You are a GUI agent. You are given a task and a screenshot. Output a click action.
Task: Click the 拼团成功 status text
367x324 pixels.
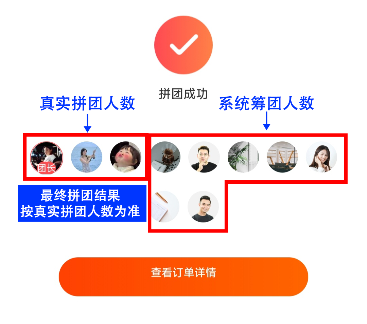183,94
